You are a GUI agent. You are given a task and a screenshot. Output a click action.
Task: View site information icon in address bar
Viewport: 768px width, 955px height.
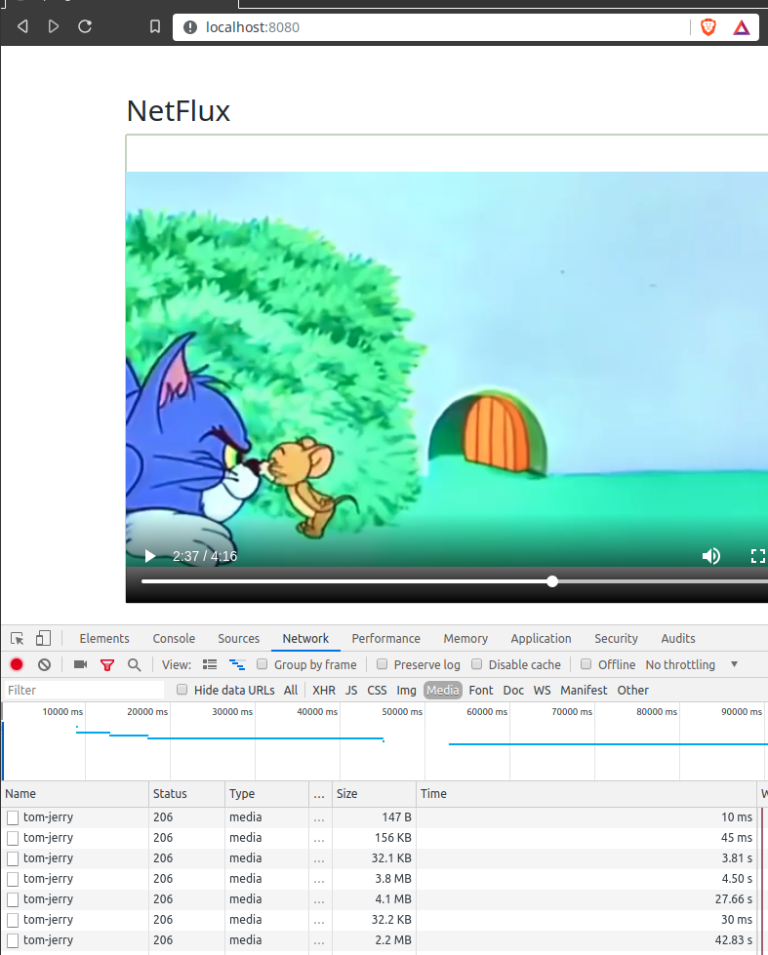(190, 27)
